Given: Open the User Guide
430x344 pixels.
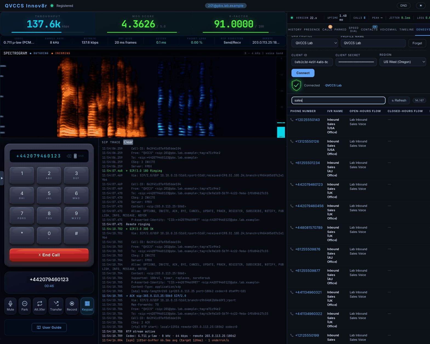Looking at the screenshot, I should [x=49, y=328].
